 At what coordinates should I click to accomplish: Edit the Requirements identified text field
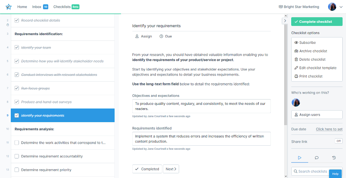pyautogui.click(x=201, y=139)
